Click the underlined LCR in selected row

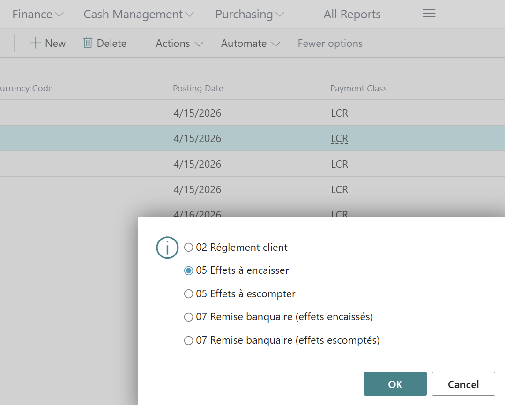pyautogui.click(x=339, y=139)
